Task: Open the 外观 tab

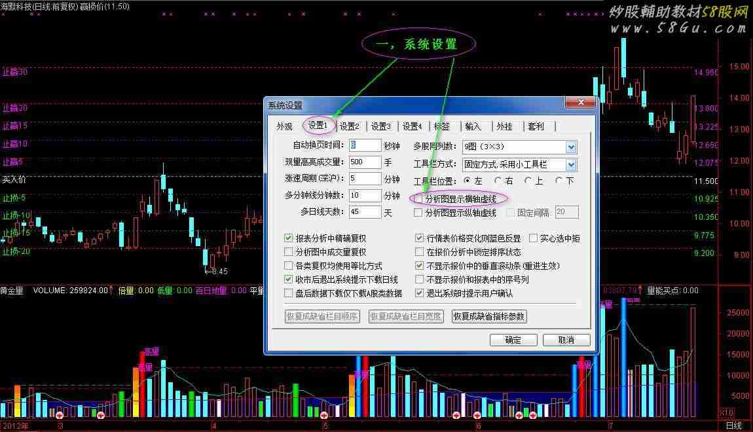Action: click(284, 126)
